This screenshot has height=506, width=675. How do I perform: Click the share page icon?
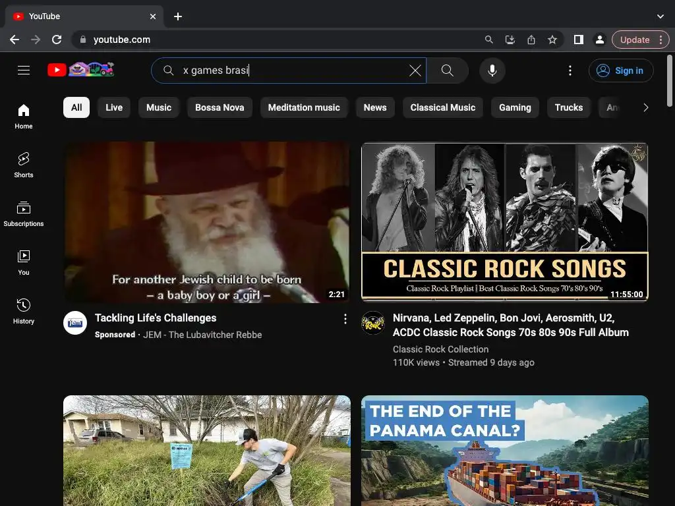(x=531, y=40)
